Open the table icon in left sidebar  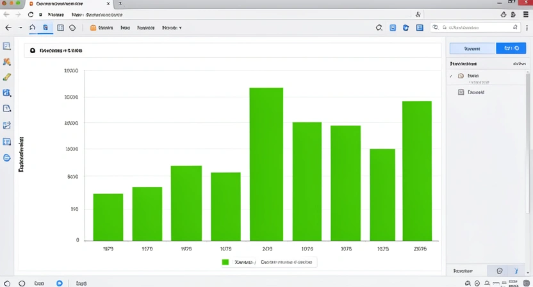7,142
